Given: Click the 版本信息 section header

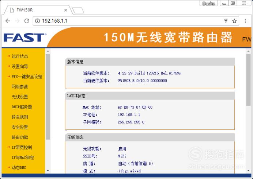Looking at the screenshot, I should click(x=150, y=62).
